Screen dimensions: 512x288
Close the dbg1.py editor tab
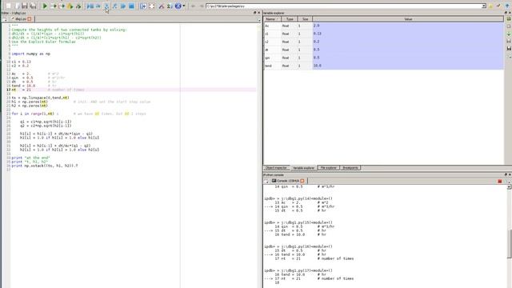coord(30,19)
